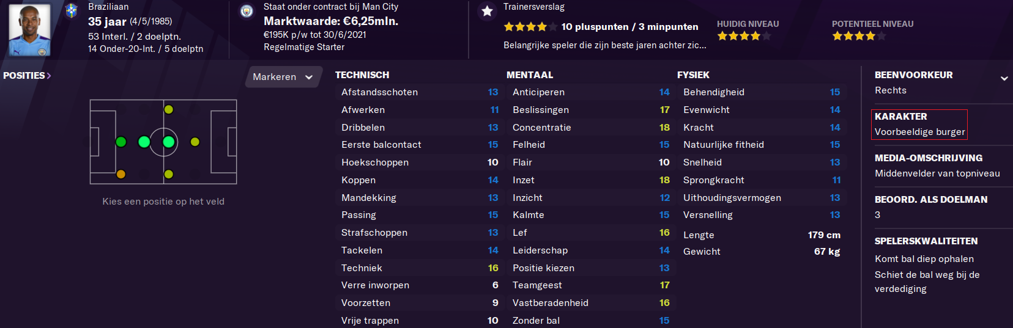The image size is (1013, 328).
Task: Select the centre-back green position dot
Action: point(121,142)
